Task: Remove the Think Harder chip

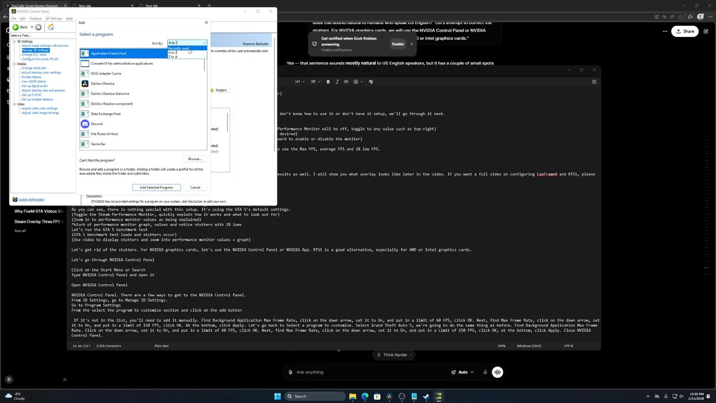Action: click(x=411, y=355)
